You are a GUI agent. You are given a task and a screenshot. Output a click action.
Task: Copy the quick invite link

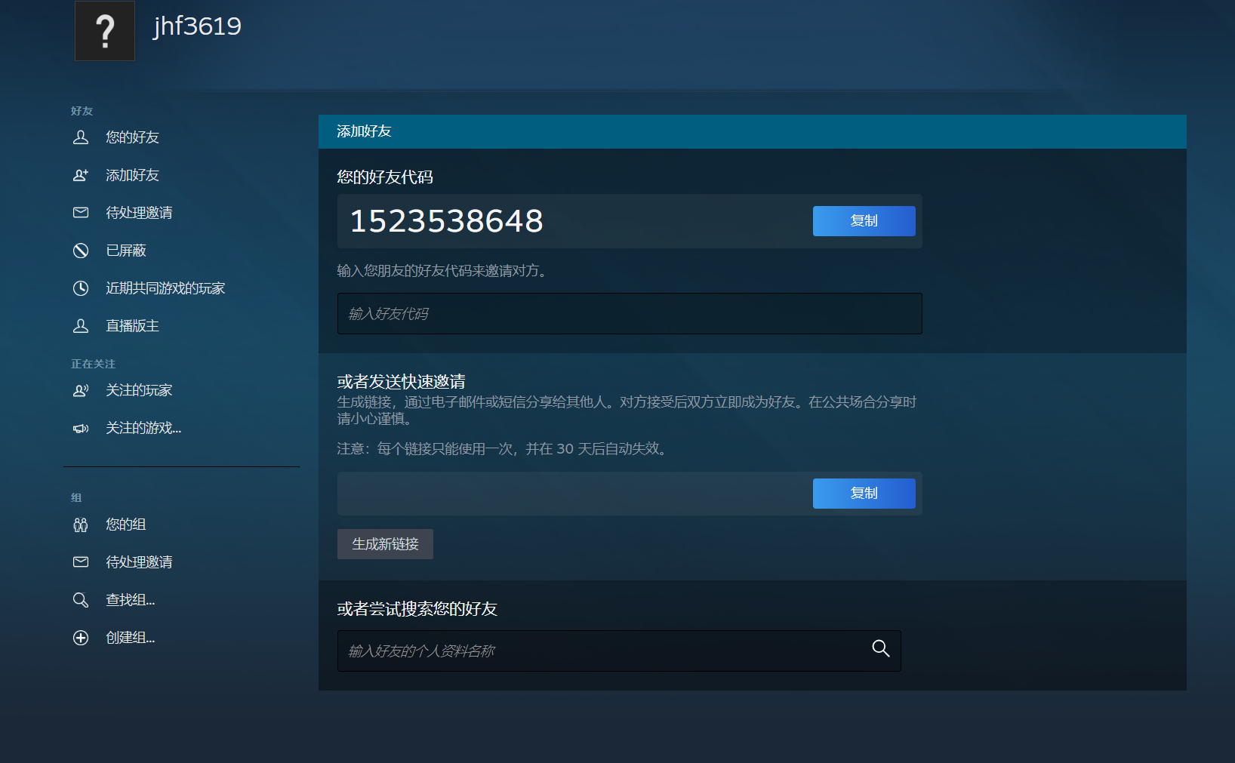(x=864, y=494)
